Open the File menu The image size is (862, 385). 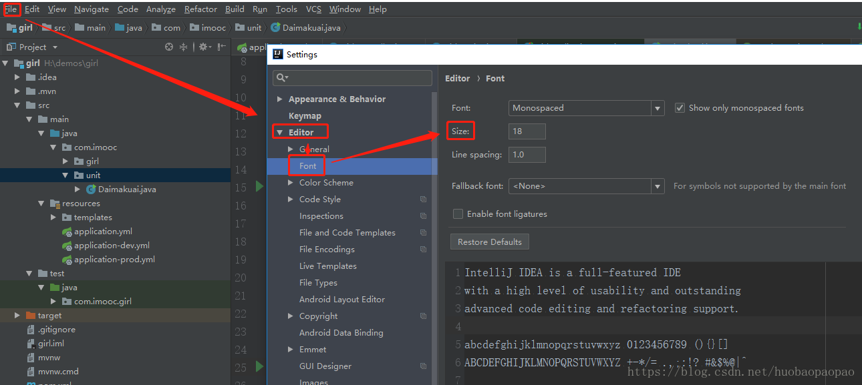[10, 9]
